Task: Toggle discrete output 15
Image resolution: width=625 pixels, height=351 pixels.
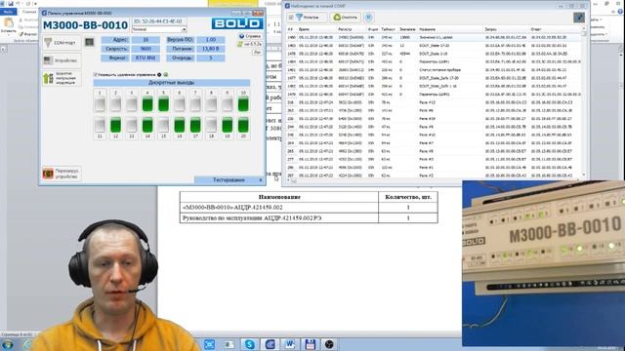Action: pos(163,125)
